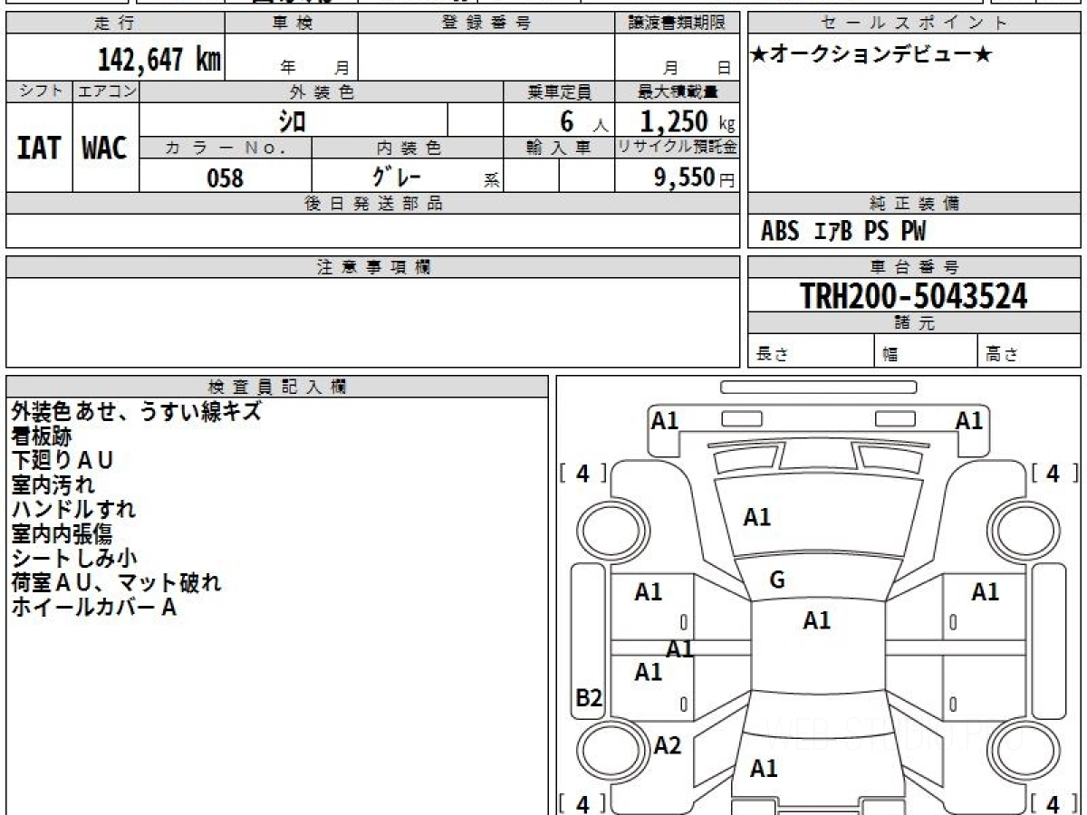Select the 高さ dimension label
This screenshot has height=815, width=1087.
pos(1002,355)
